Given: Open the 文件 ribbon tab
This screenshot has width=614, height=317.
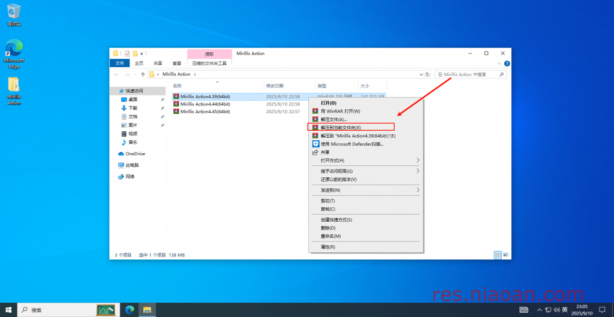Looking at the screenshot, I should [120, 63].
